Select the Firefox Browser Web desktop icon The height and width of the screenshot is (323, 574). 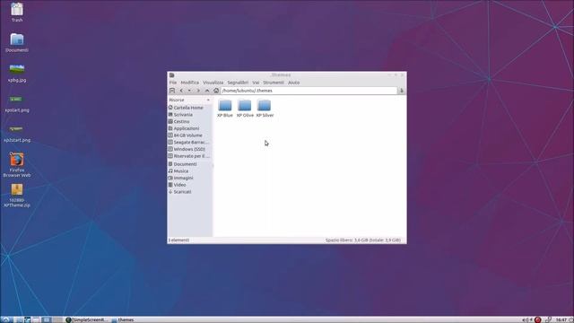(17, 165)
